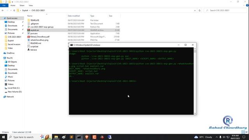Open 3D Objects under This PC
Image resolution: width=249 pixels, height=140 pixels.
pos(12,62)
